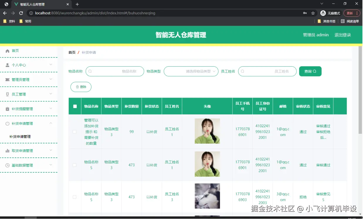The width and height of the screenshot is (363, 219).
Task: Click the person icon beside 个人中心
Action: [x=8, y=65]
